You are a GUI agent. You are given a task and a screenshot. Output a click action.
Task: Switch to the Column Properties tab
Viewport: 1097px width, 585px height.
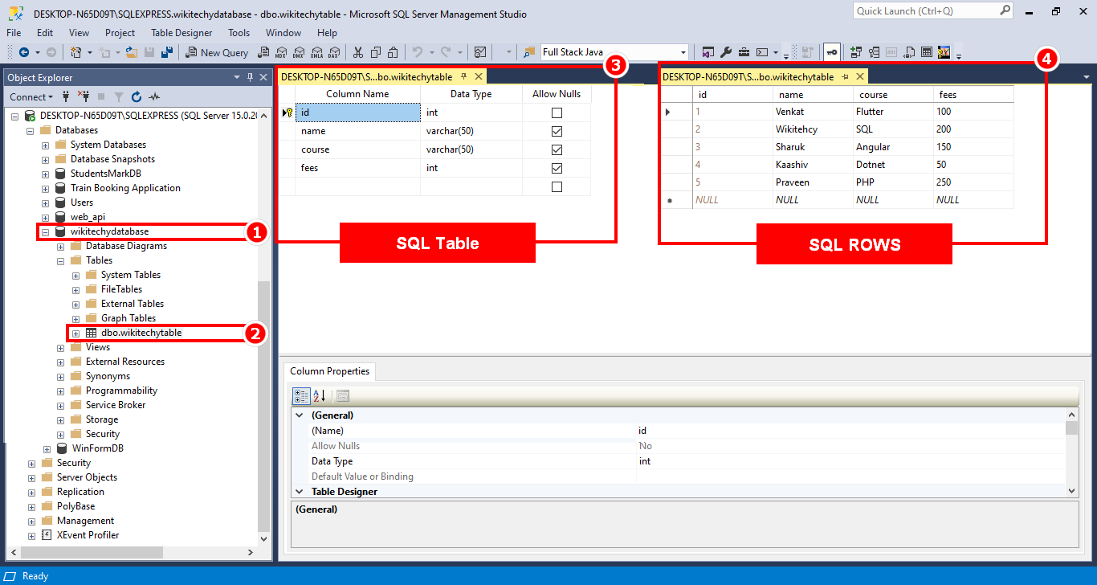point(329,371)
